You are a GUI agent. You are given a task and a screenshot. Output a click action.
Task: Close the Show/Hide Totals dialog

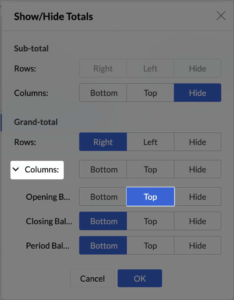point(221,16)
